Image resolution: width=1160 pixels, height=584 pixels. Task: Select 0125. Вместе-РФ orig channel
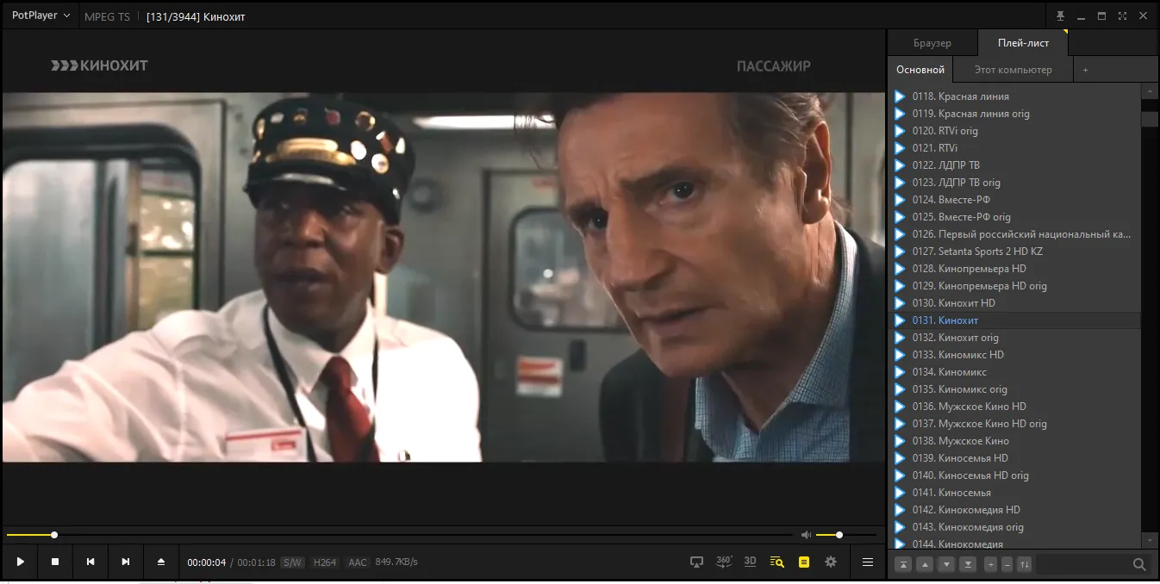coord(1014,217)
